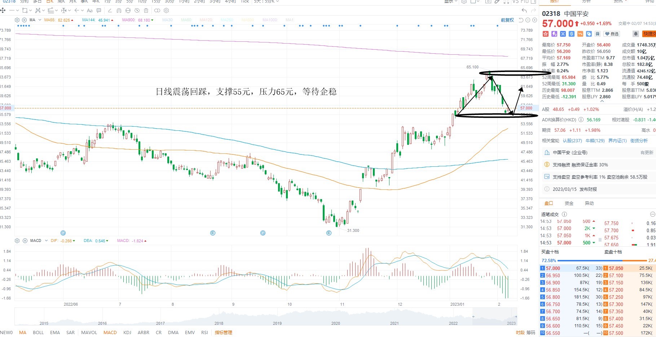Image resolution: width=656 pixels, height=337 pixels.
Task: Open 界内证(1) link
Action: click(617, 141)
